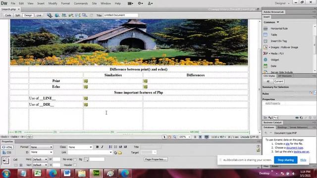This screenshot has width=317, height=178.
Task: Switch to AP Elements tab
Action: tap(285, 76)
